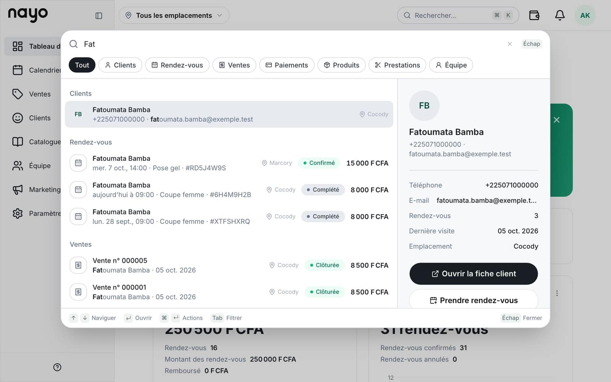Viewport: 611px width, 382px height.
Task: Open notifications bell
Action: (559, 15)
